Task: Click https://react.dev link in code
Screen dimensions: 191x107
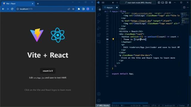Action: click(141, 21)
